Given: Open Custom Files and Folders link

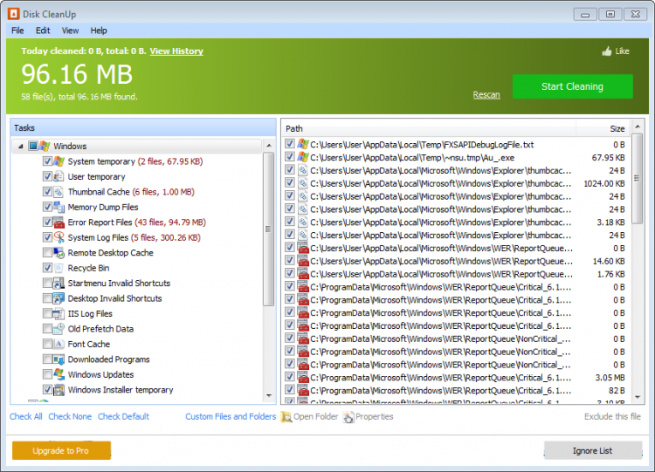Looking at the screenshot, I should point(231,416).
